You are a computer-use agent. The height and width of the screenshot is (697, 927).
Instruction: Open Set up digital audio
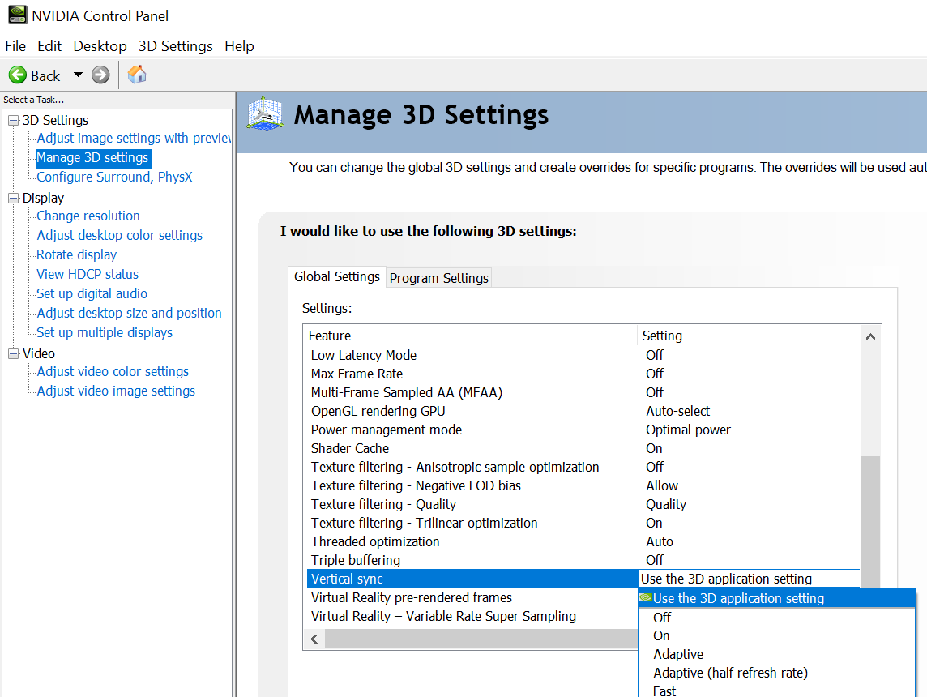point(92,294)
